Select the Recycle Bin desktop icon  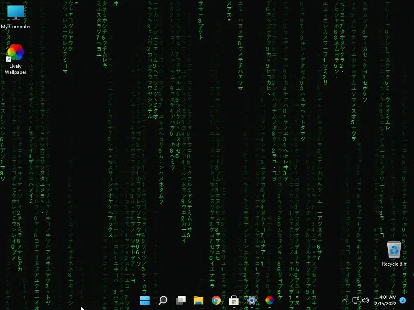tap(394, 253)
